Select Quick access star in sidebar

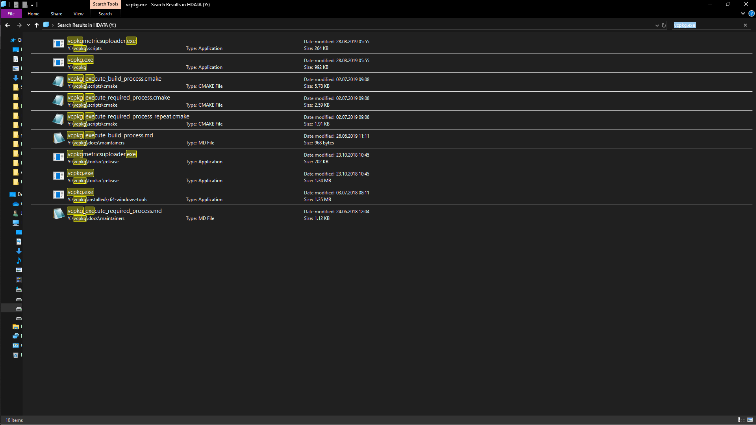(13, 40)
